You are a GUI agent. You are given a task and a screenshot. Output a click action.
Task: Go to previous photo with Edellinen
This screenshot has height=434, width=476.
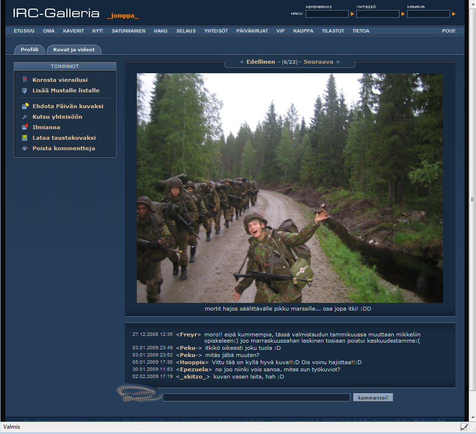260,62
